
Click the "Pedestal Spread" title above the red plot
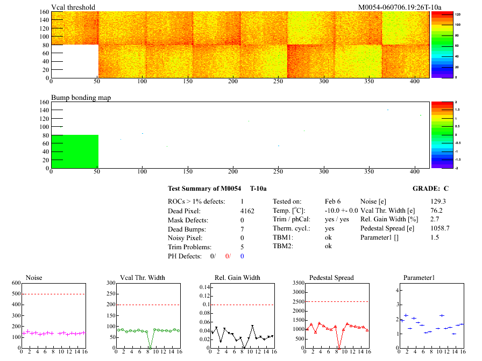pos(331,278)
